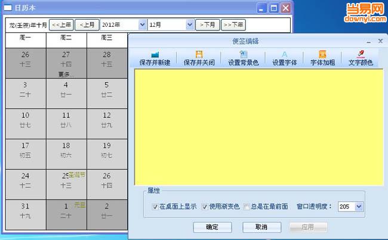Image resolution: width=388 pixels, height=240 pixels.
Task: Toggle 字体加粗 bold font tool
Action: point(322,58)
